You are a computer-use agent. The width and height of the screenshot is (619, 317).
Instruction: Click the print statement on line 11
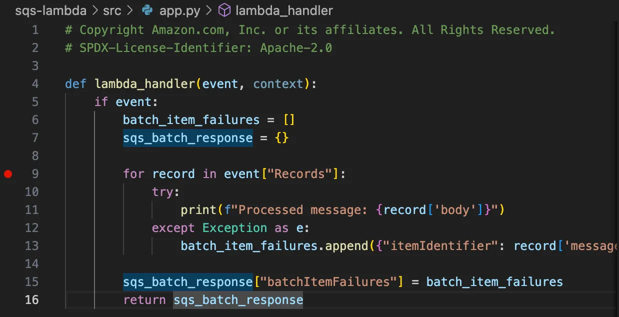pyautogui.click(x=198, y=209)
